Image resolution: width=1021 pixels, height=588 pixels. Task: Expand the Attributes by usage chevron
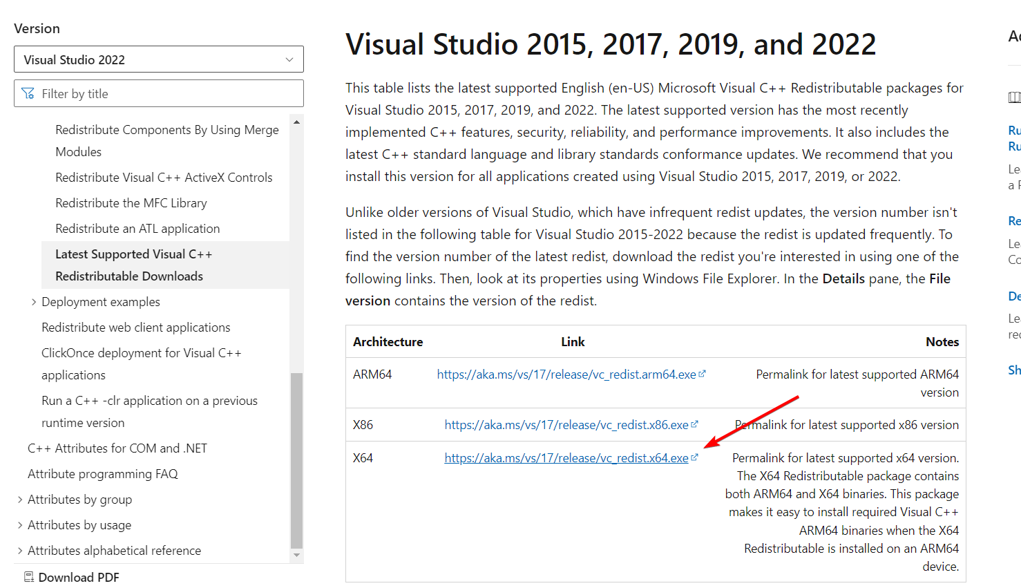19,525
